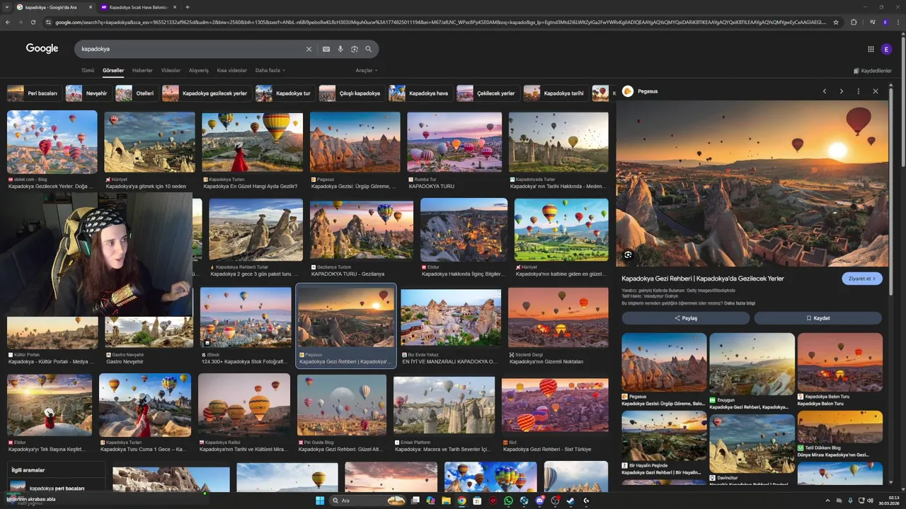Select the Çekilecek yerler chip
This screenshot has height=509, width=906.
point(487,93)
